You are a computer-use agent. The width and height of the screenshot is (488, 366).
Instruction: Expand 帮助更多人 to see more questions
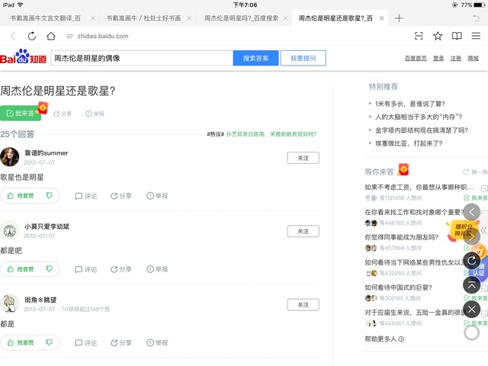coord(384,339)
